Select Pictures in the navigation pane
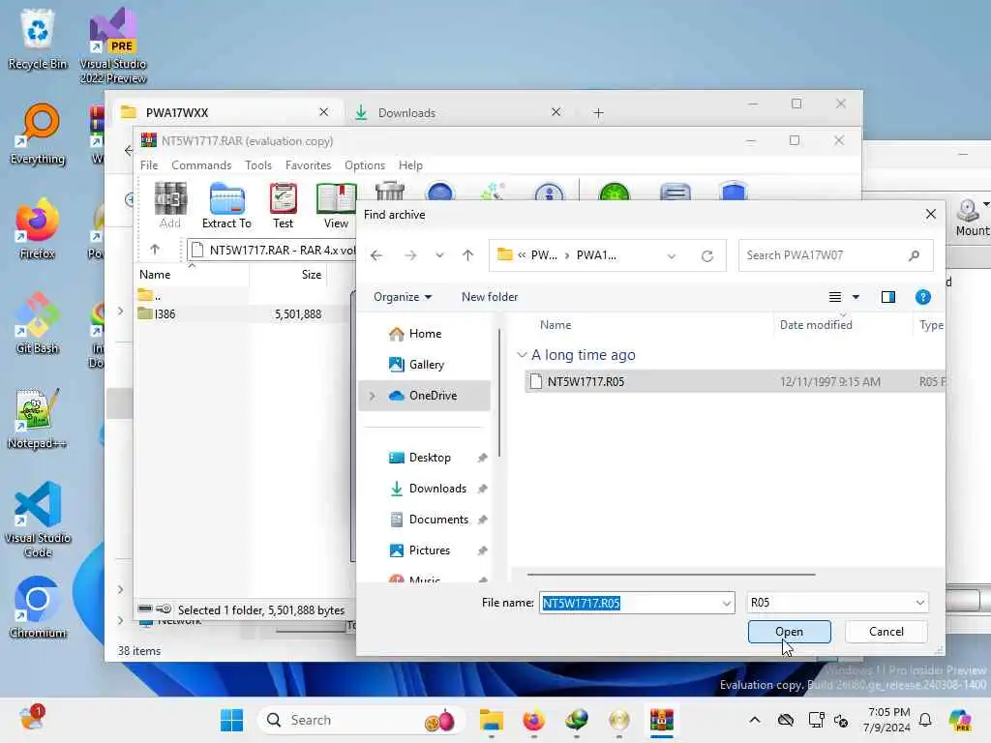The height and width of the screenshot is (743, 991). (425, 550)
